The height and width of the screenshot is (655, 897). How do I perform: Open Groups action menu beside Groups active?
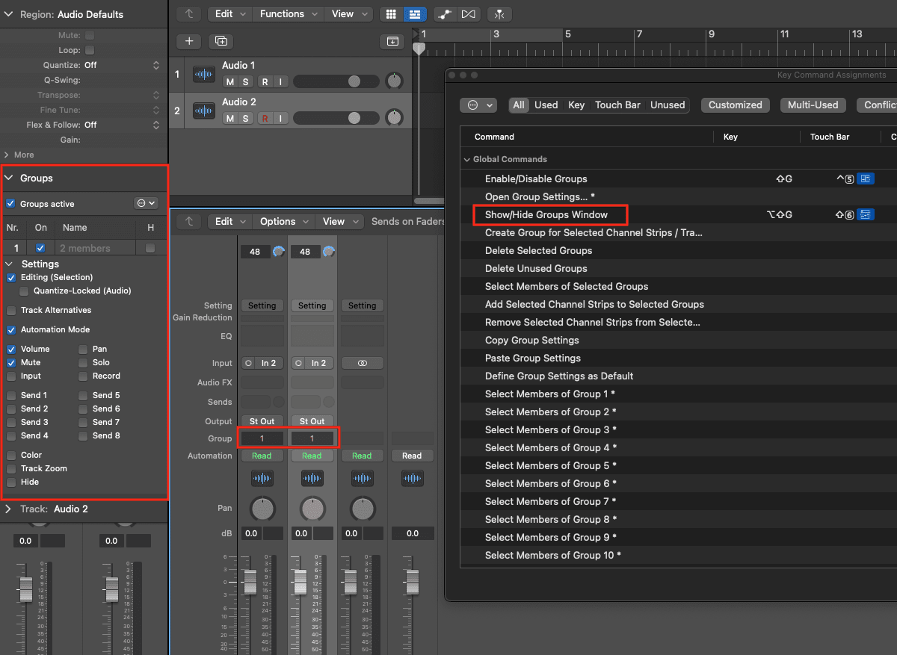146,203
